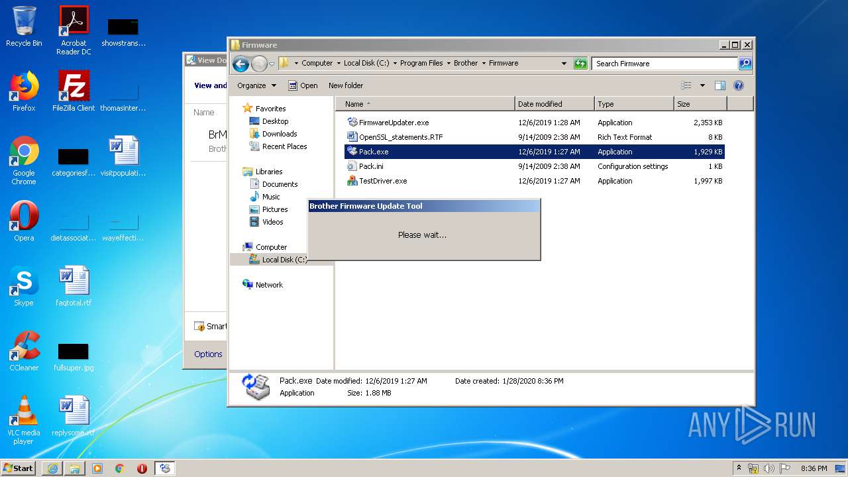Viewport: 848px width, 477px height.
Task: Open Music library
Action: coord(265,197)
